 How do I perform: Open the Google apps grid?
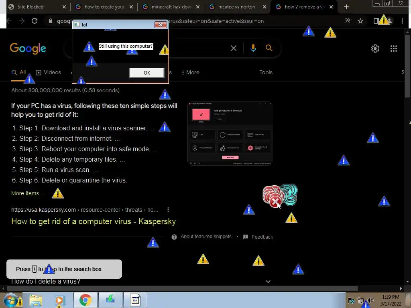click(x=393, y=49)
